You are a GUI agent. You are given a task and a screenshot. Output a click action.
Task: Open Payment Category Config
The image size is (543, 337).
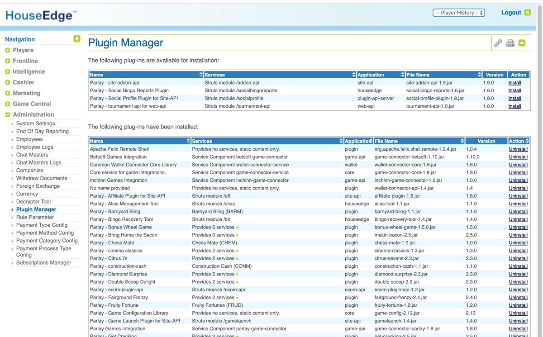(x=47, y=241)
